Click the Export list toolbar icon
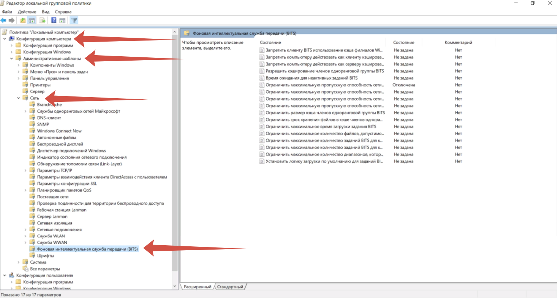The width and height of the screenshot is (557, 298). click(42, 20)
